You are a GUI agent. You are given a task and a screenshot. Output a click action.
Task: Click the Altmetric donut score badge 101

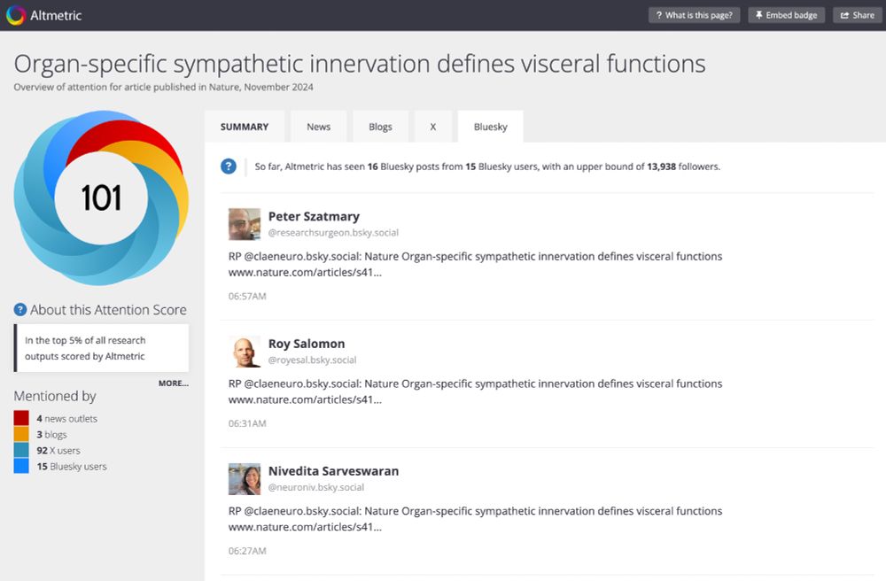pos(101,198)
